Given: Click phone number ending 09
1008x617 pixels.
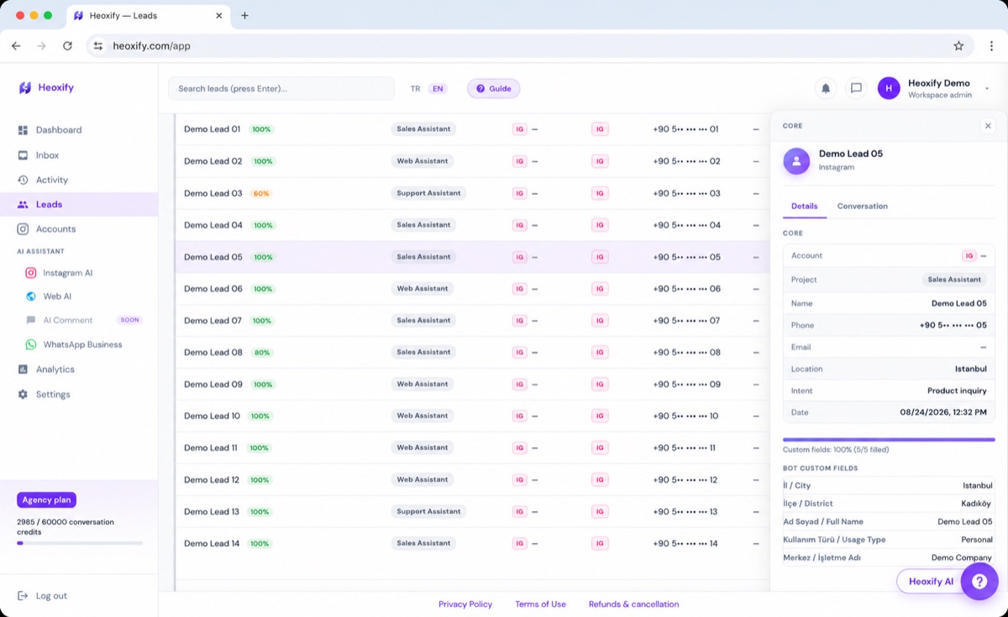Looking at the screenshot, I should [686, 384].
